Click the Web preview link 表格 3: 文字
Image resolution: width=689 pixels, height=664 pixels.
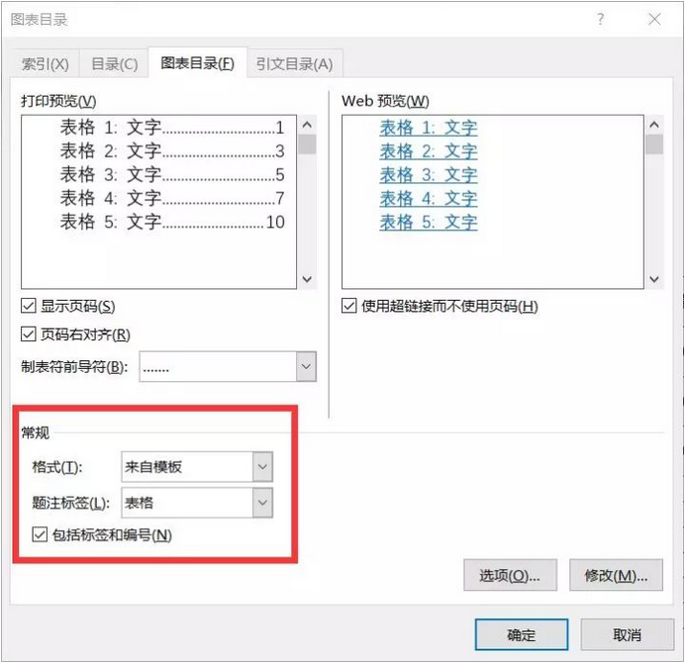pyautogui.click(x=429, y=175)
